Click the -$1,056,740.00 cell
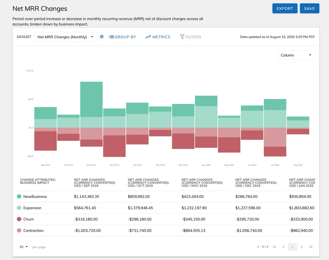Image resolution: width=329 pixels, height=260 pixels. (x=249, y=230)
